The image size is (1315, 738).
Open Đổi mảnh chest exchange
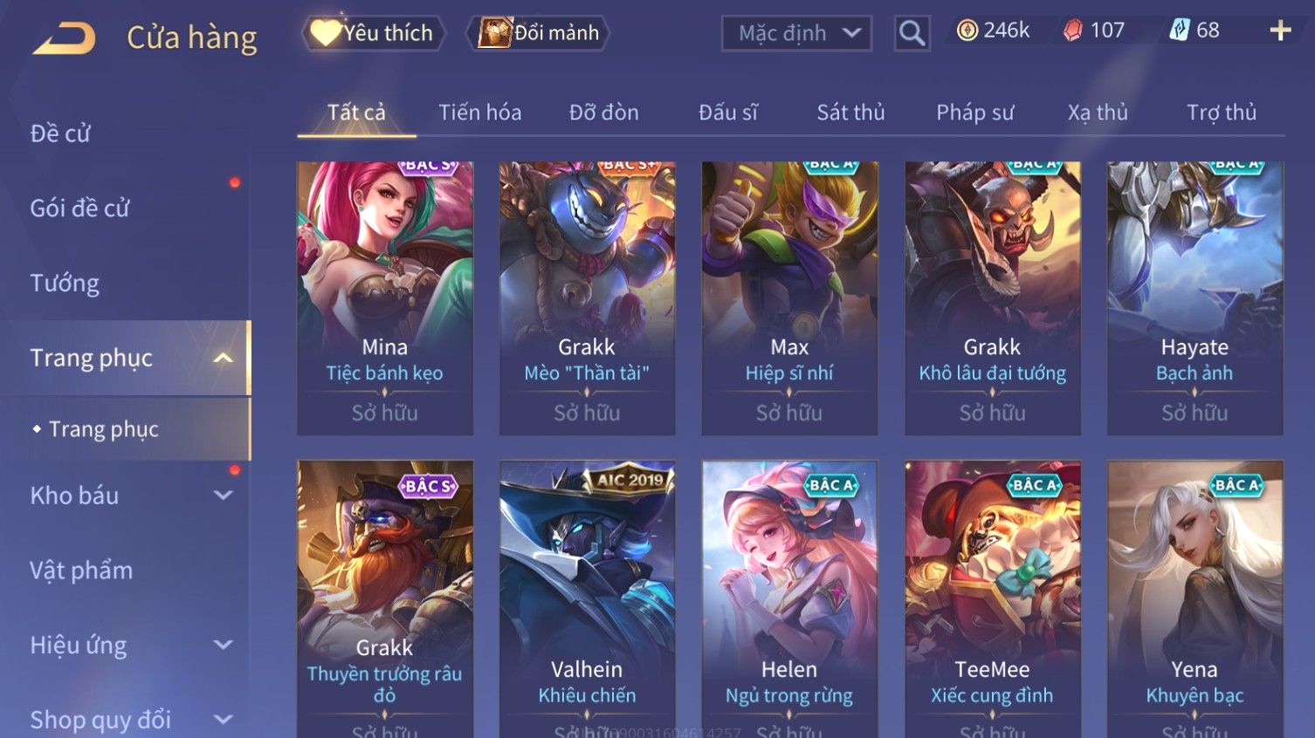point(538,33)
